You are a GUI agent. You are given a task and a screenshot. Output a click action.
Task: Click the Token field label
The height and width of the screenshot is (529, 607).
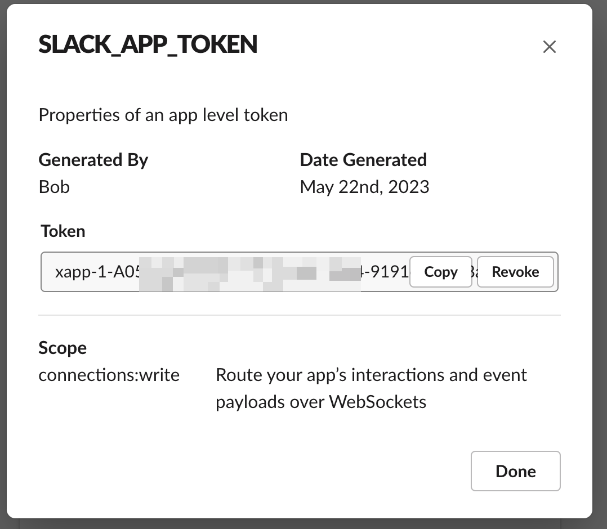63,231
